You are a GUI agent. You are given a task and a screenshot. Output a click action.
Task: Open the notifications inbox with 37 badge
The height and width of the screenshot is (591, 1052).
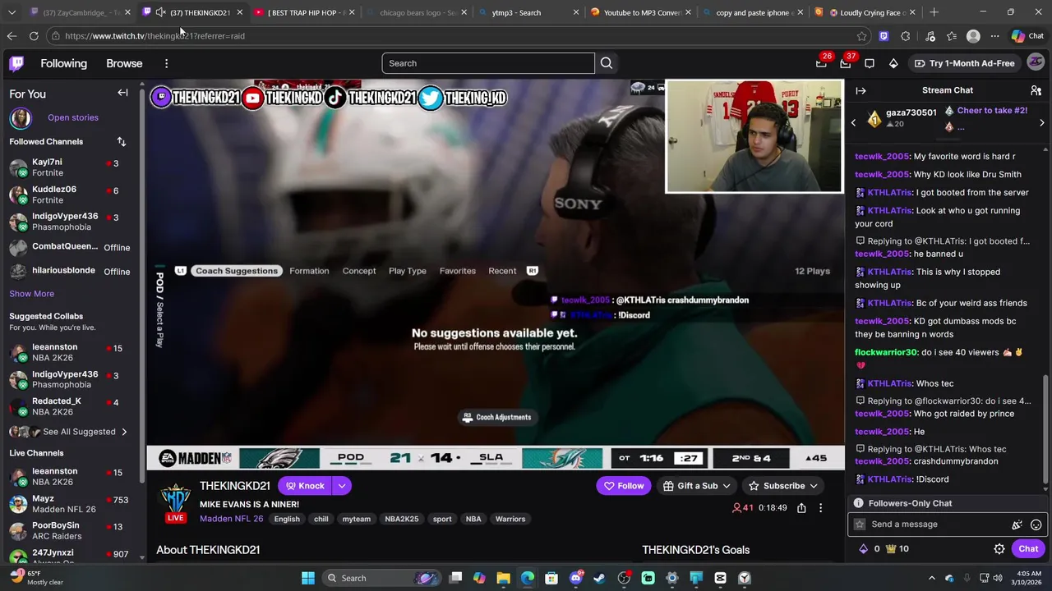click(x=845, y=63)
